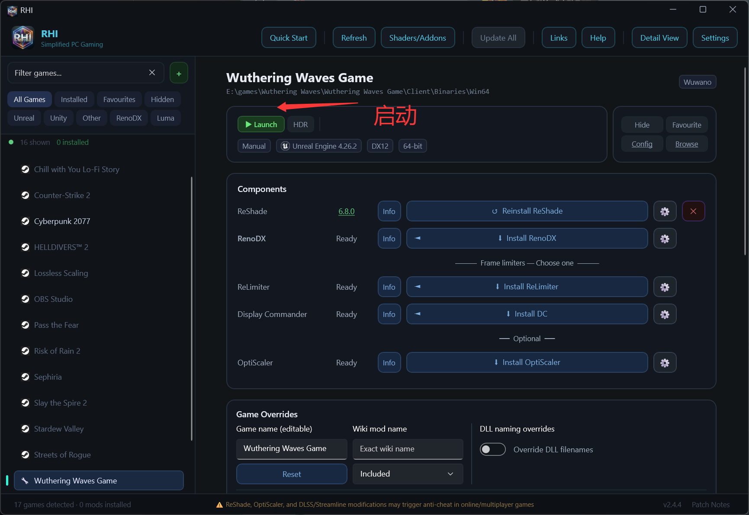The width and height of the screenshot is (749, 515).
Task: Open Quick Start from the toolbar
Action: coord(289,38)
